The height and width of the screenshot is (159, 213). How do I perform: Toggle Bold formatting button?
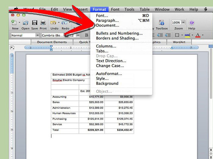point(86,35)
